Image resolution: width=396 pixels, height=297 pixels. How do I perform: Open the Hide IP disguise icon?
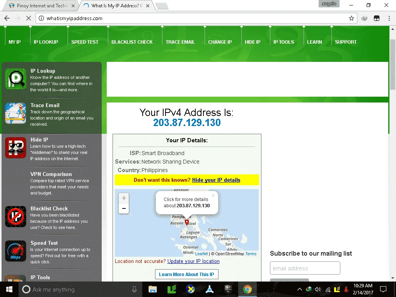(15, 148)
